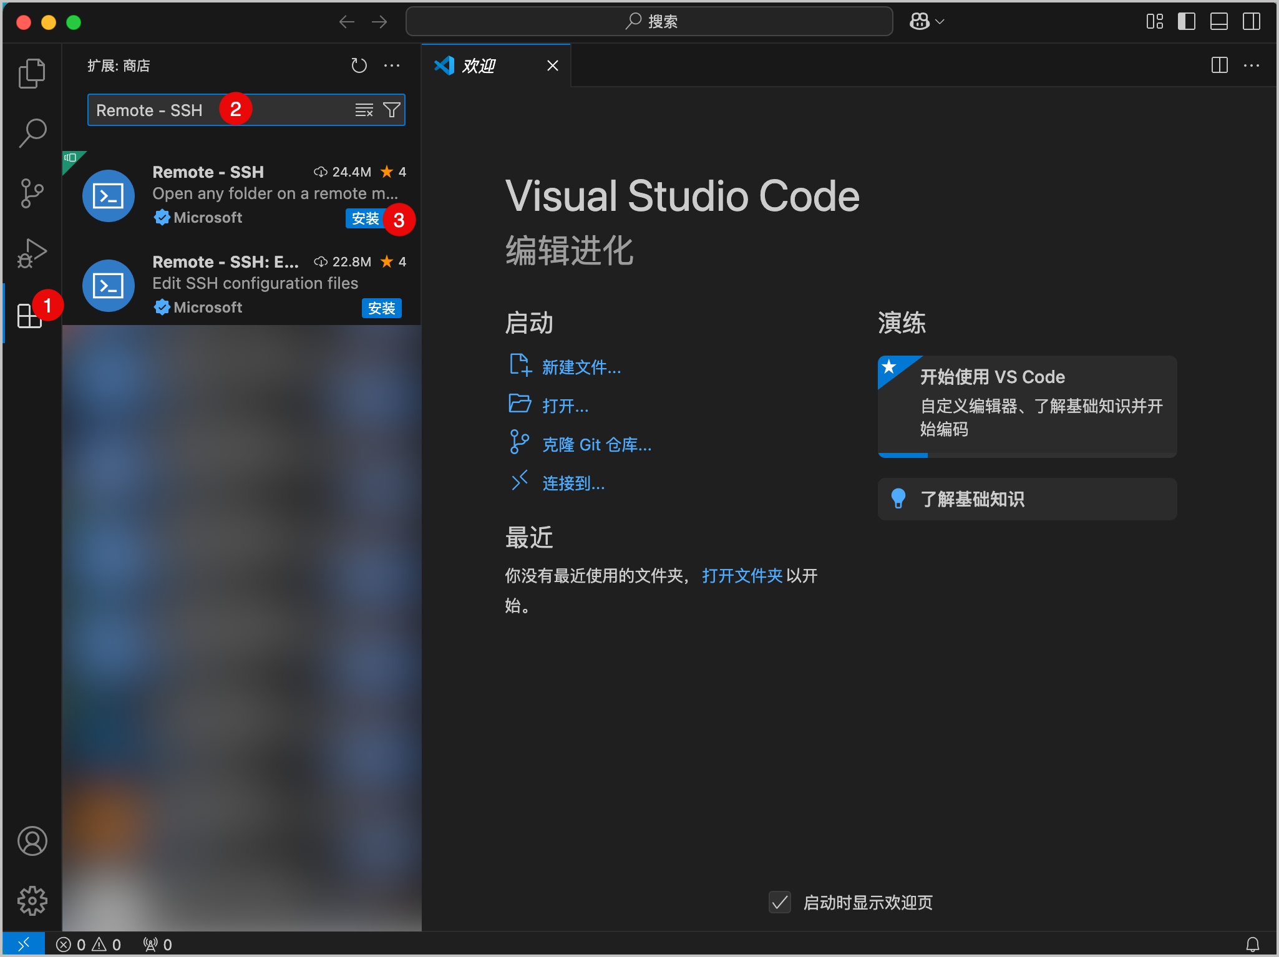1279x957 pixels.
Task: Click 'Open any folder on a remote m...' description
Action: [x=275, y=193]
